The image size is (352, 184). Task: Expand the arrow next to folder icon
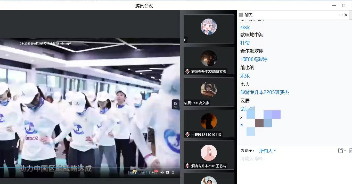(345, 151)
